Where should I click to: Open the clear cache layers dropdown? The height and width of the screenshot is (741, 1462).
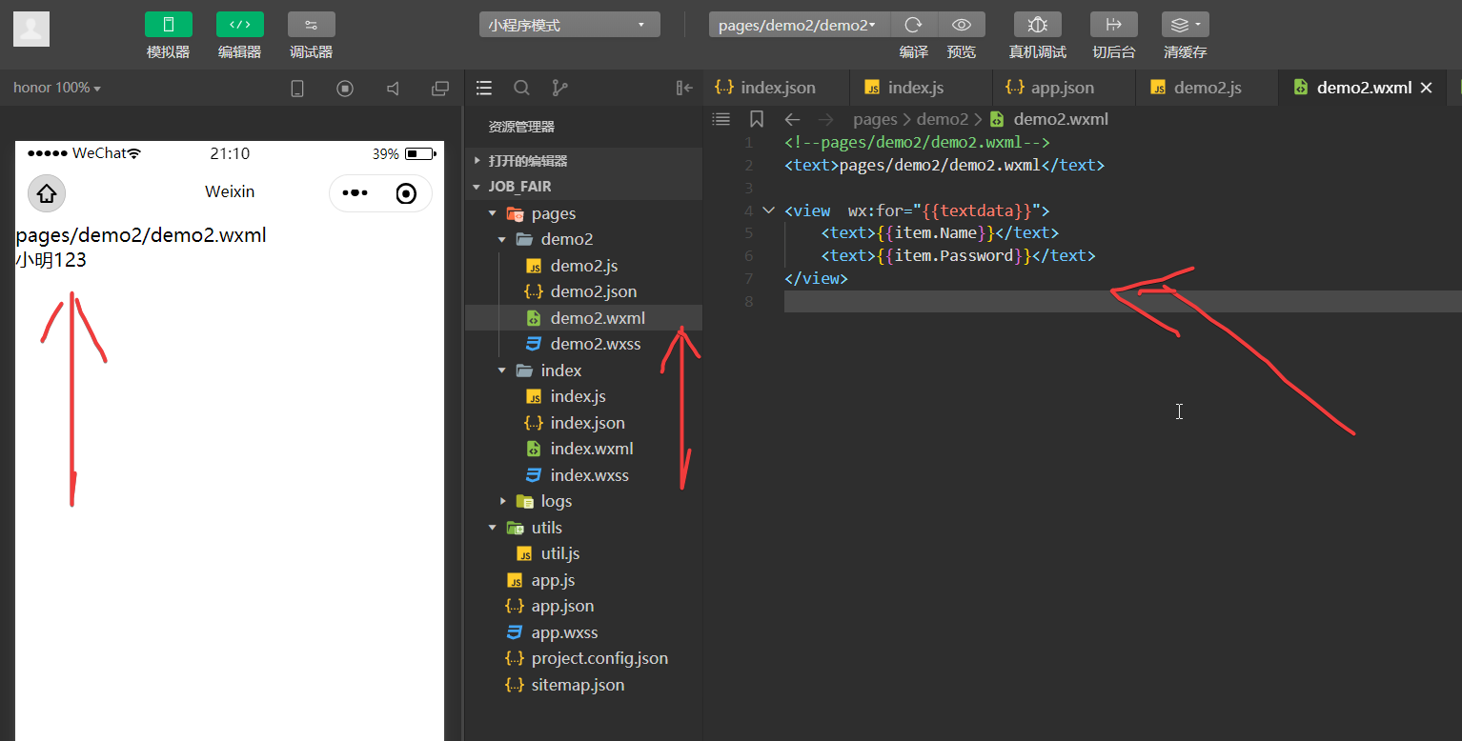(x=1186, y=25)
